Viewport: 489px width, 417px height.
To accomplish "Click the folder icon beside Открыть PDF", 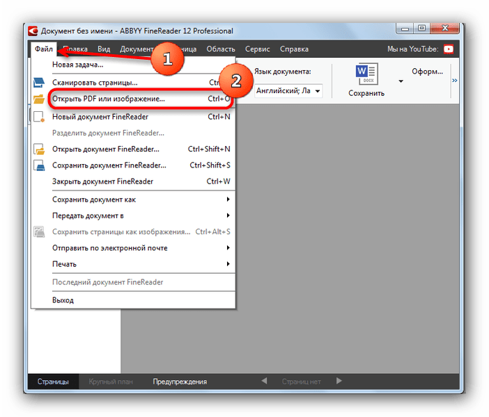I will coord(39,99).
